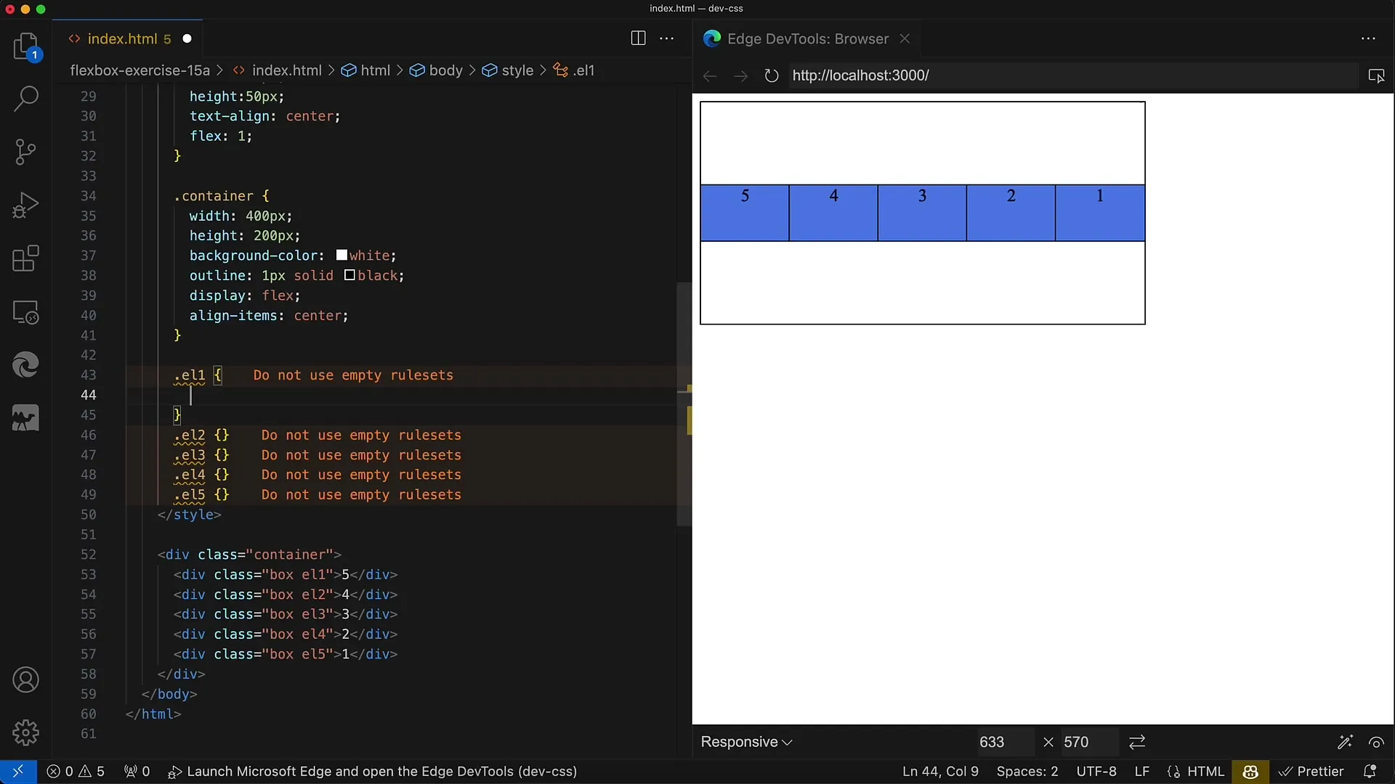Click blue box labeled 3 in preview

(x=922, y=213)
